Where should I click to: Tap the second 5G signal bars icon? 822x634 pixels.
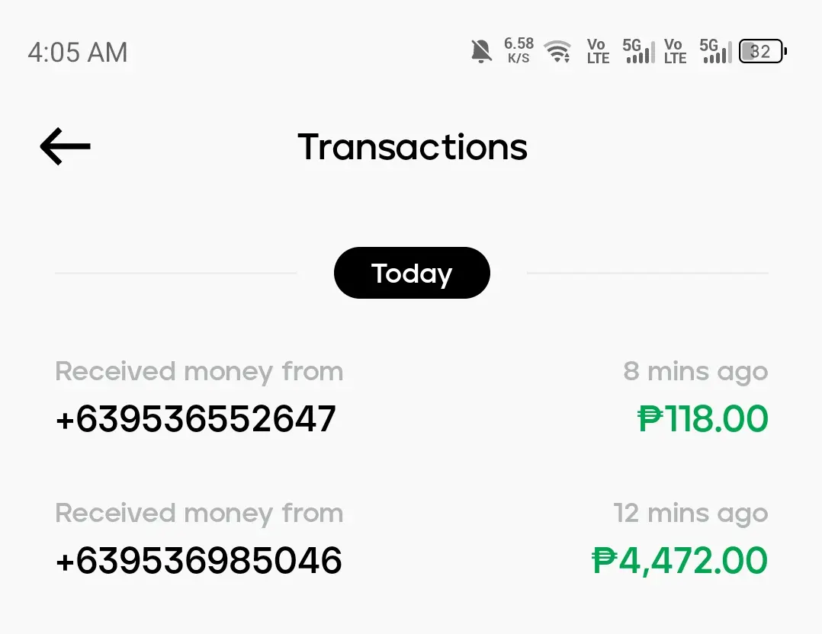point(715,51)
